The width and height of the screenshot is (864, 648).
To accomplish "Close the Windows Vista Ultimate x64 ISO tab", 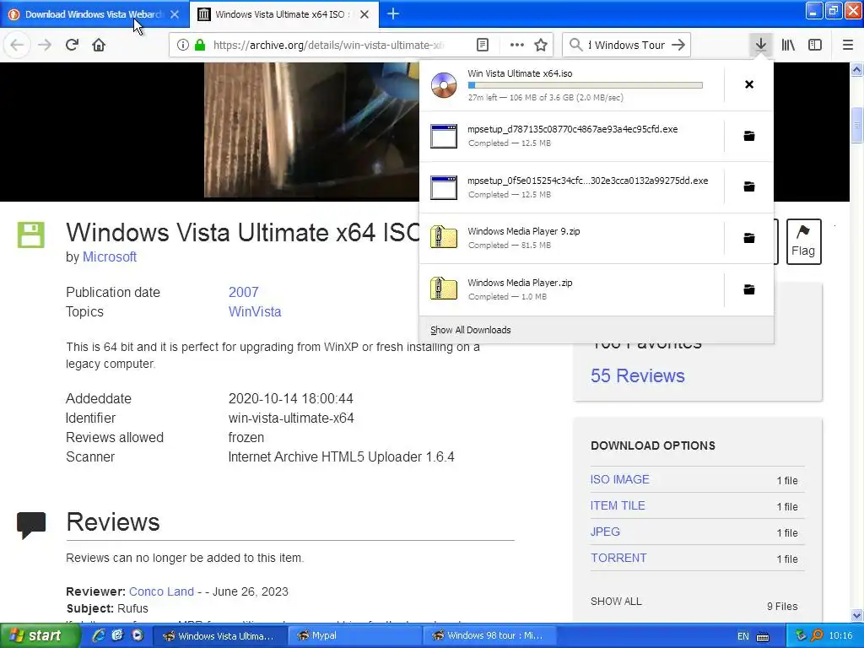I will click(x=364, y=14).
